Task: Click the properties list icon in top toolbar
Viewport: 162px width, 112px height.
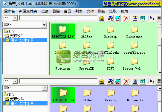Action: [135, 18]
